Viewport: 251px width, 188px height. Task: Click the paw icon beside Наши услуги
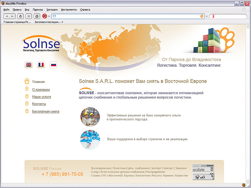(x=27, y=96)
